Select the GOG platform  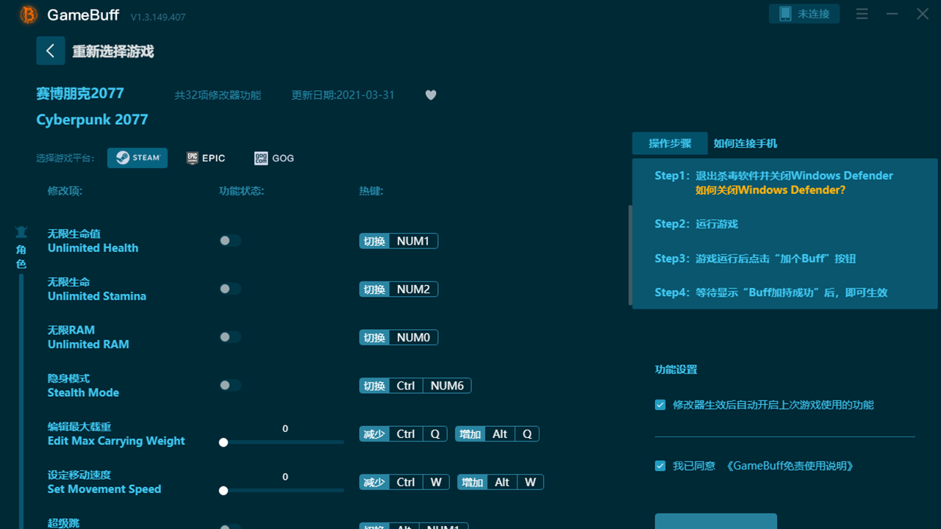274,158
